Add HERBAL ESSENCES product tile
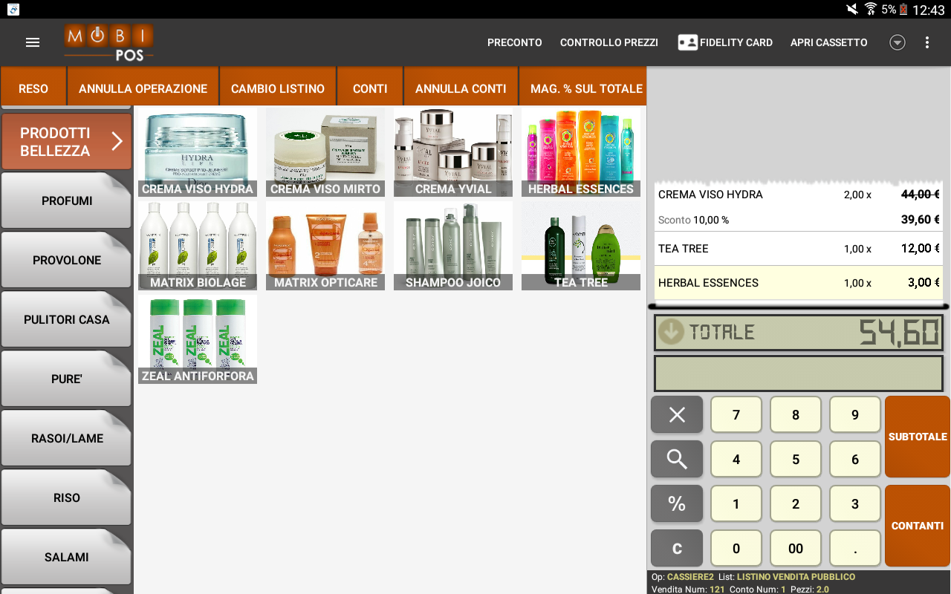The height and width of the screenshot is (594, 951). point(581,152)
